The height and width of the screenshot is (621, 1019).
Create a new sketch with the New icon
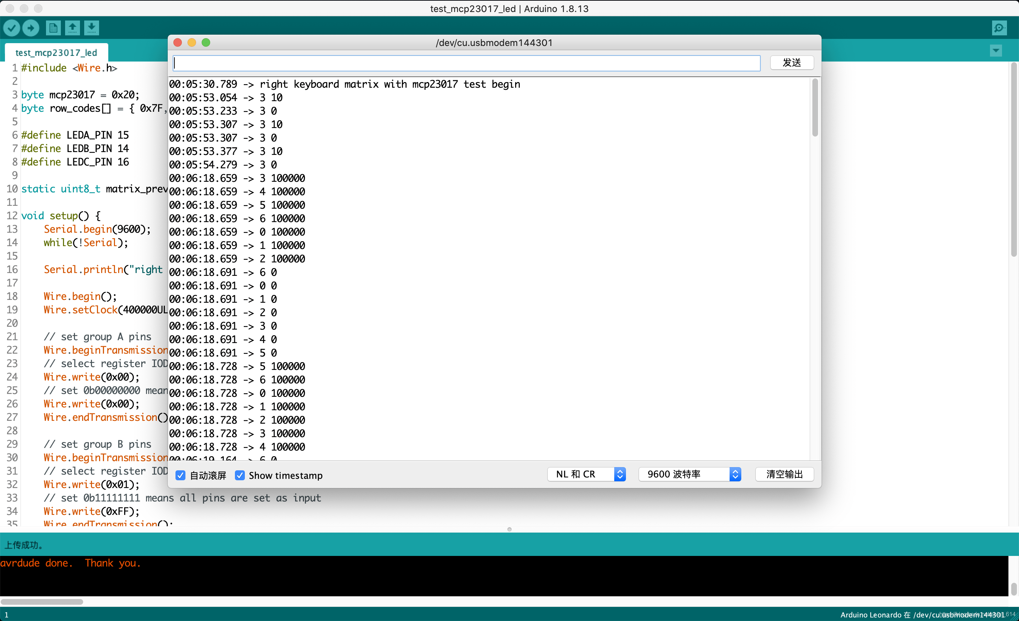click(x=53, y=28)
